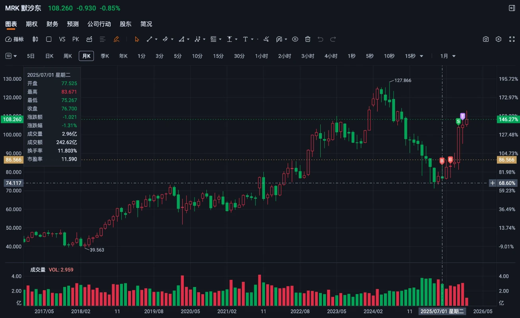Open the 期权 tab
Image resolution: width=520 pixels, height=318 pixels.
pyautogui.click(x=31, y=24)
